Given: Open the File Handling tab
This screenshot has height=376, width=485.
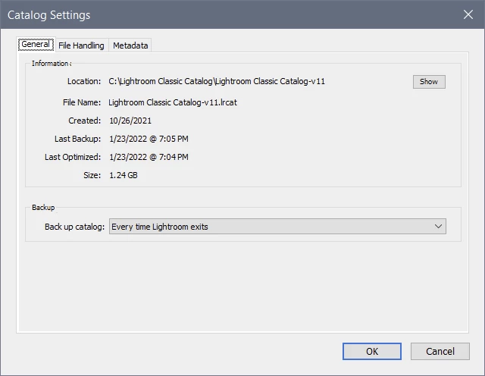Looking at the screenshot, I should pyautogui.click(x=81, y=45).
